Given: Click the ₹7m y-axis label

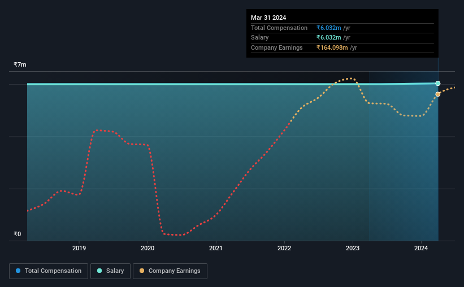Looking at the screenshot, I should (x=20, y=64).
